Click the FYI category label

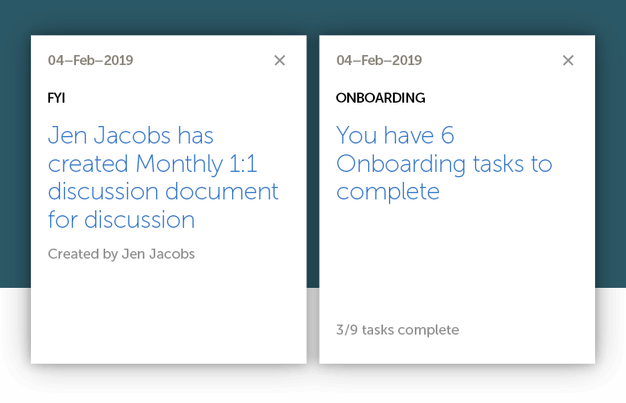(x=56, y=98)
